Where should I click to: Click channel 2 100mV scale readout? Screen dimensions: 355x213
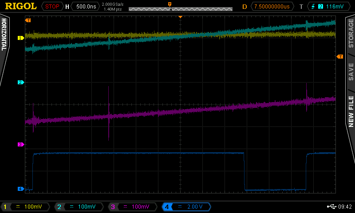click(x=87, y=207)
